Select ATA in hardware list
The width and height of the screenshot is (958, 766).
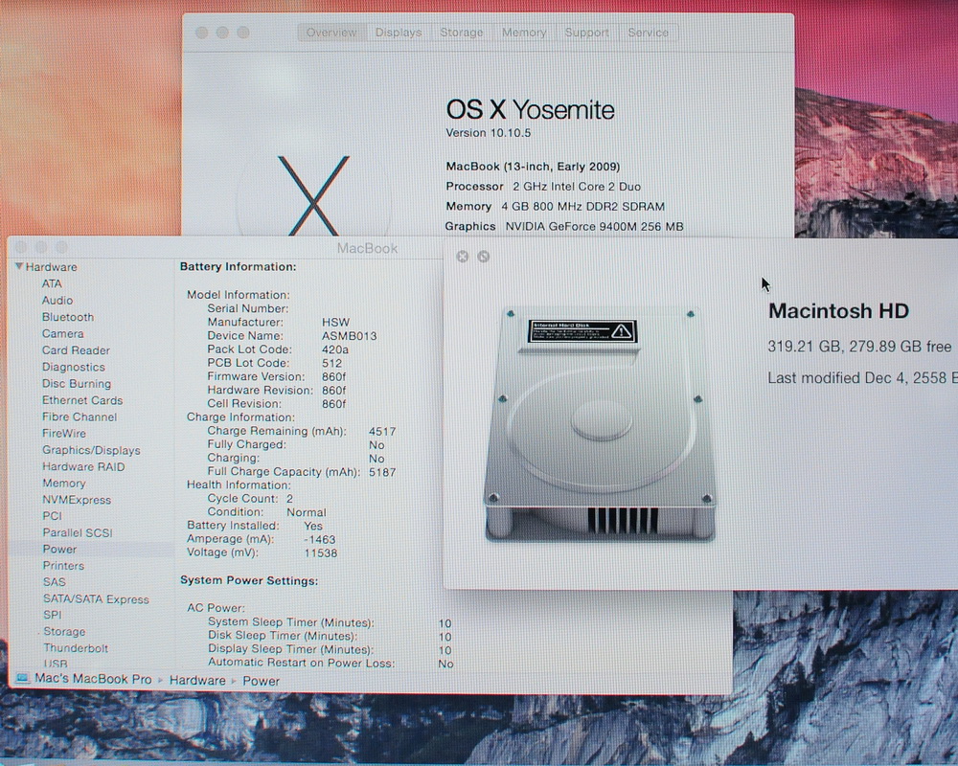point(52,283)
